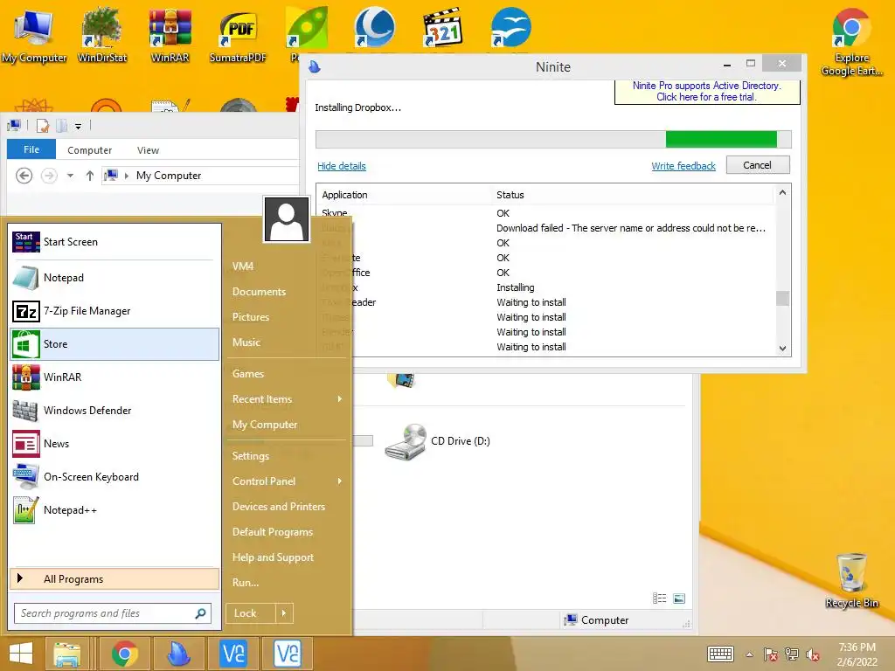The width and height of the screenshot is (895, 671).
Task: Click the Windows Start button on taskbar
Action: pyautogui.click(x=21, y=654)
